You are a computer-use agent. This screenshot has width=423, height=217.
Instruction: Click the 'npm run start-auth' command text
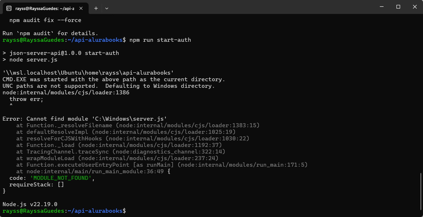tap(160, 40)
